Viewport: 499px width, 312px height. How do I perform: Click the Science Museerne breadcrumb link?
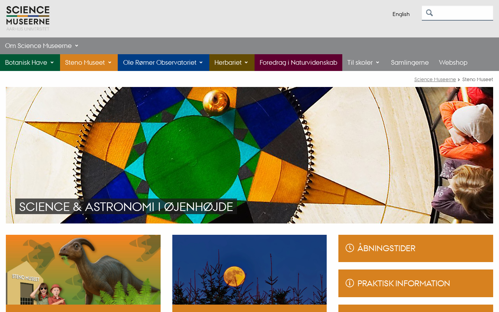(x=435, y=80)
